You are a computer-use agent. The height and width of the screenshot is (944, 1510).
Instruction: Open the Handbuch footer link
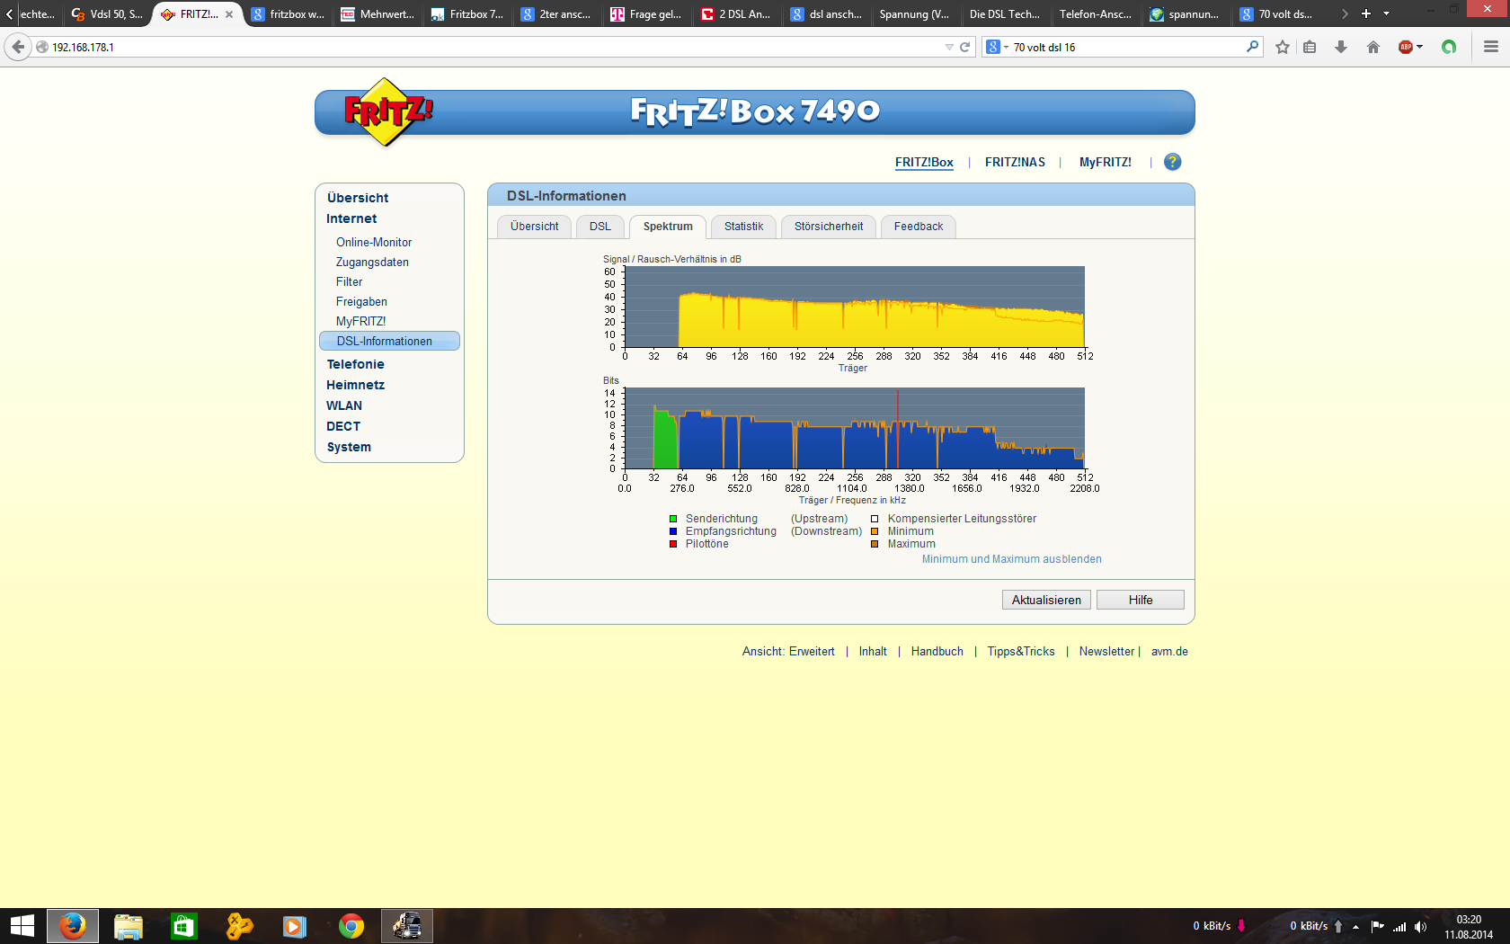(937, 652)
